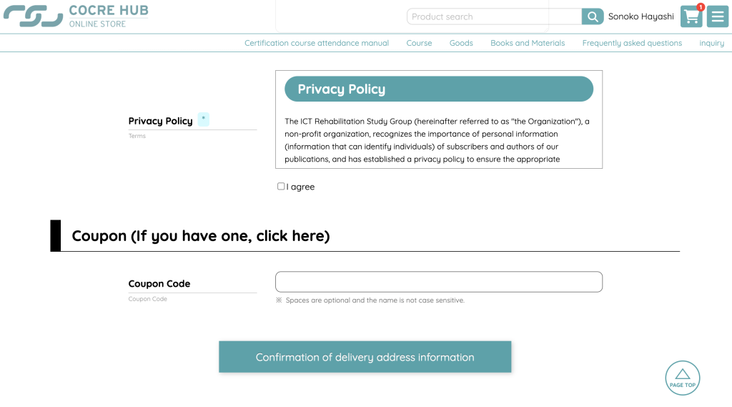
Task: Open the inquiry menu item
Action: 711,43
